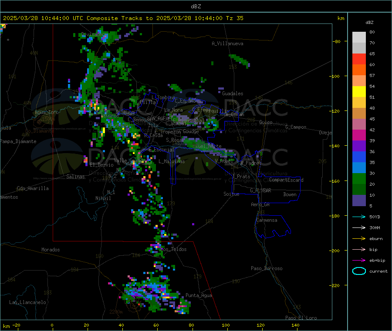
Task: Click the '100' km tick on bottom axis
Action: click(x=226, y=325)
